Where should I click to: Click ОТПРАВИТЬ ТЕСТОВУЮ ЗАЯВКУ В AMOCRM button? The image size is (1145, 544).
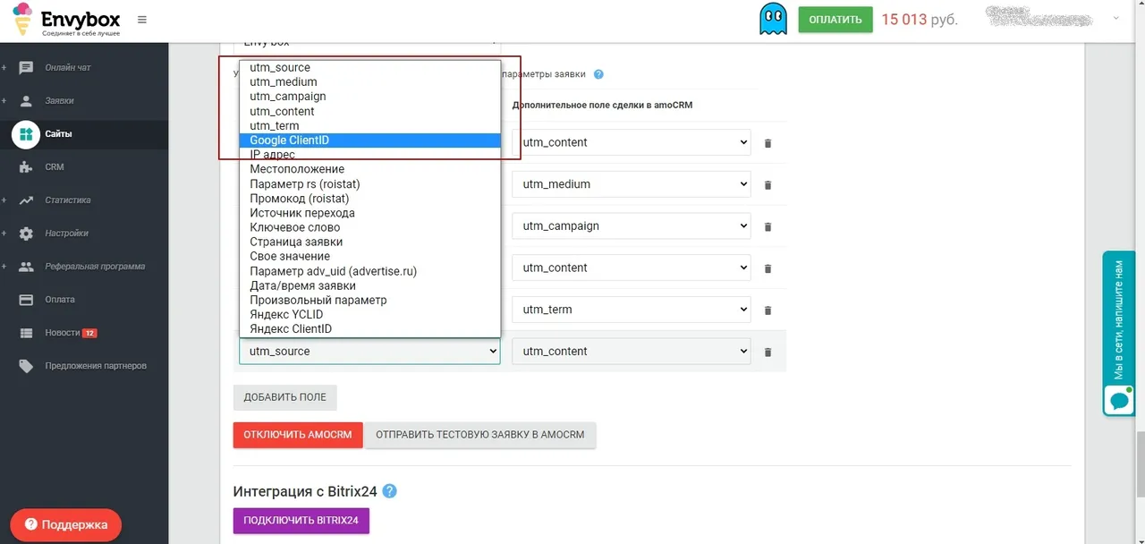coord(480,435)
